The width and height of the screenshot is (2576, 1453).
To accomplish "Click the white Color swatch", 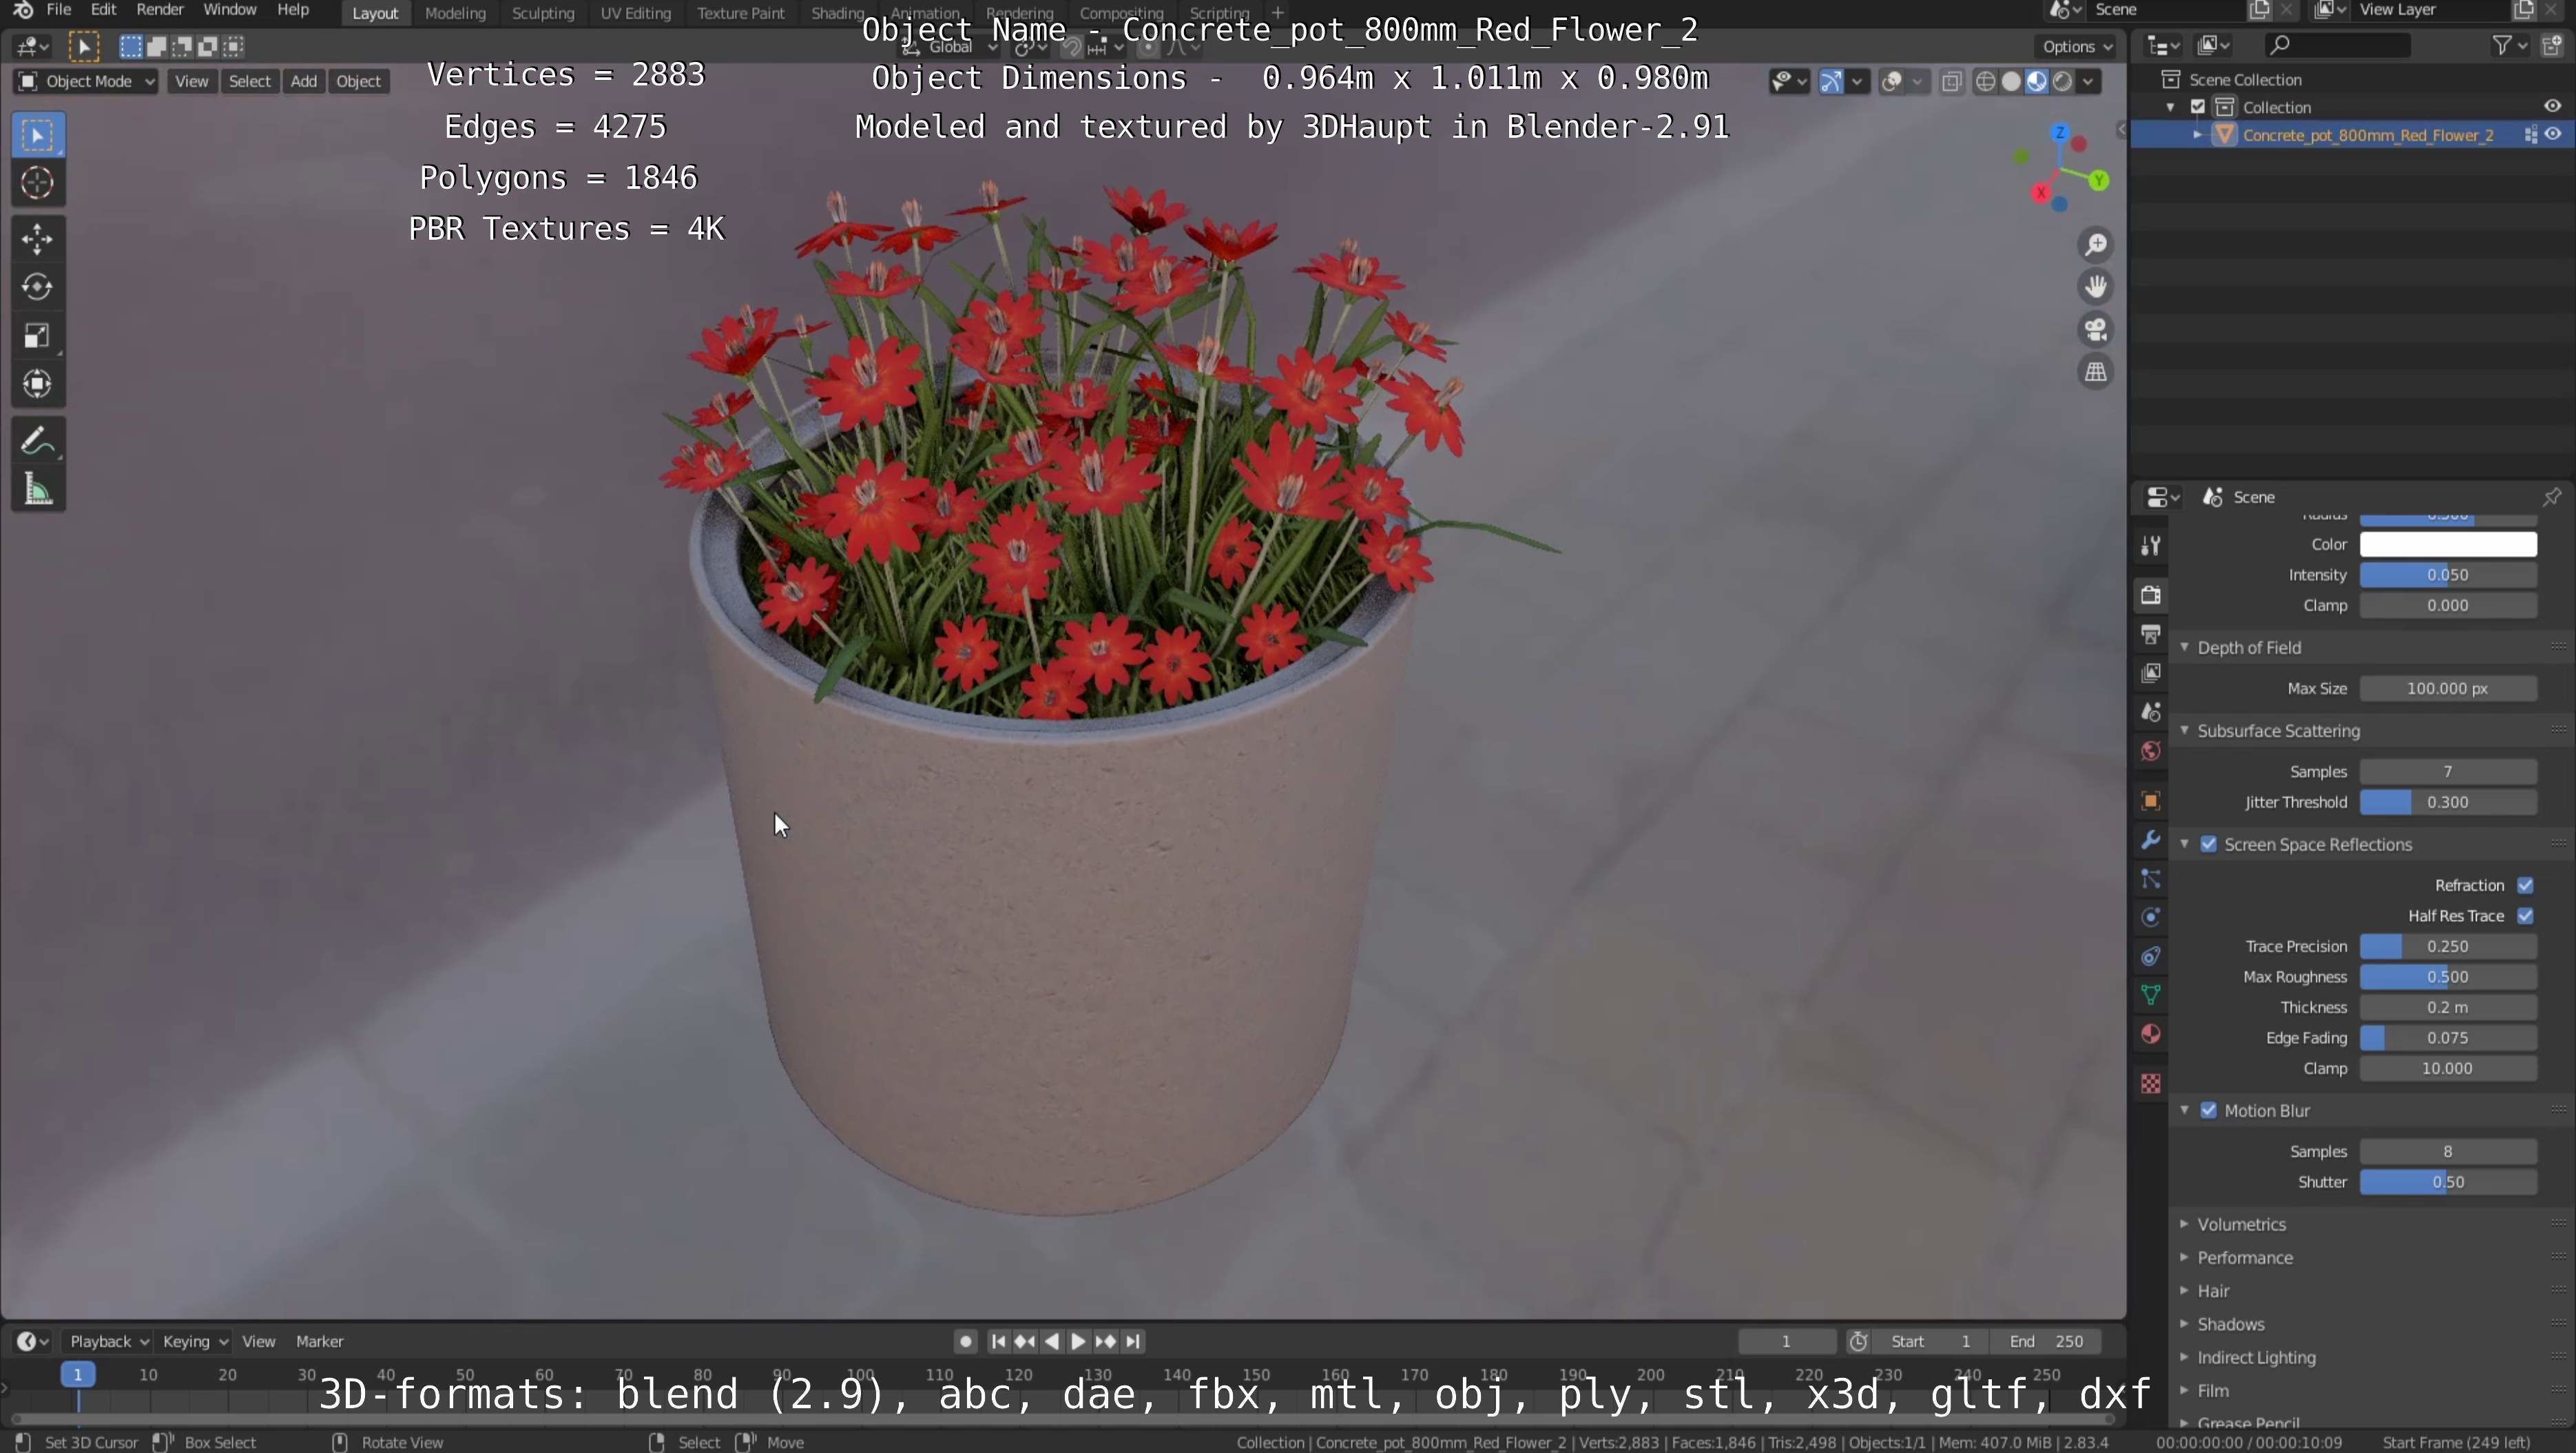I will 2447,545.
